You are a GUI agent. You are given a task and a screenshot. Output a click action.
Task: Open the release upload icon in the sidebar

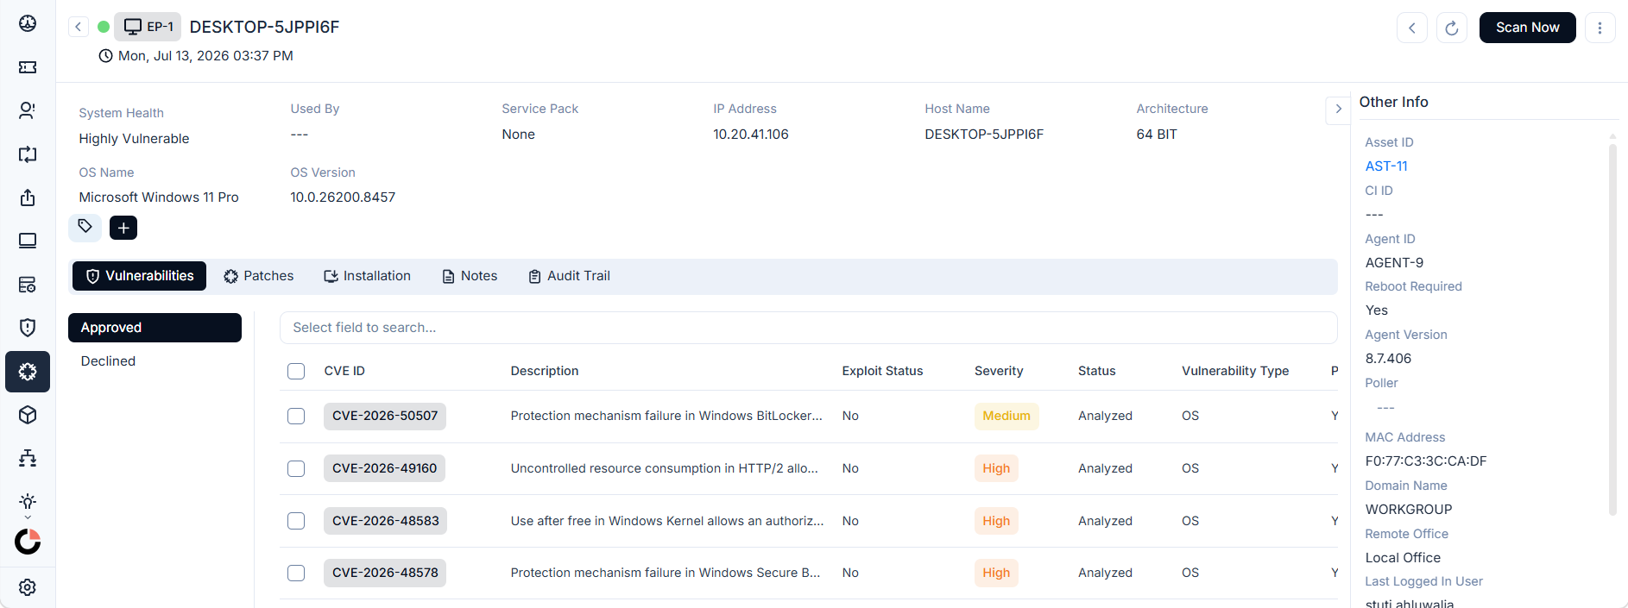(x=28, y=197)
